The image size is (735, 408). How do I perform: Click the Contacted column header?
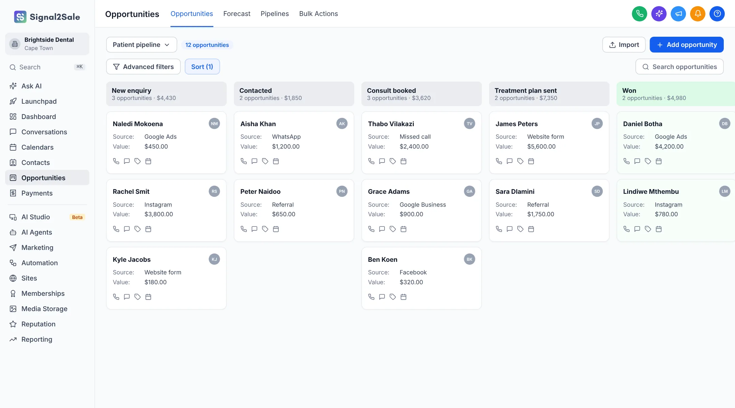294,94
